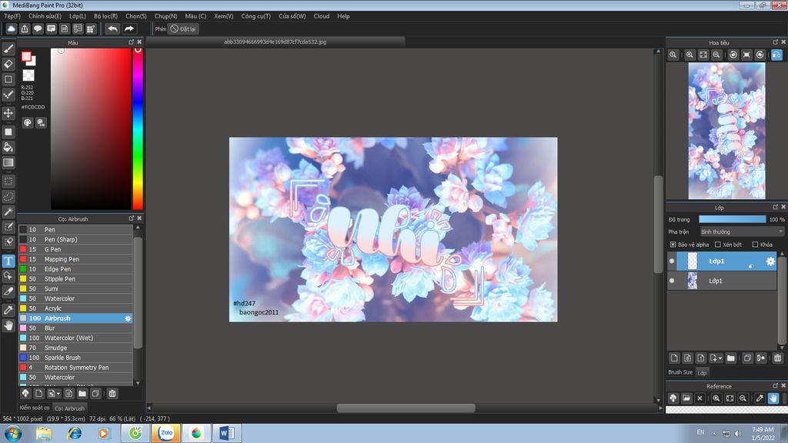This screenshot has height=443, width=788.
Task: Click the delete brush trash icon
Action: (112, 393)
